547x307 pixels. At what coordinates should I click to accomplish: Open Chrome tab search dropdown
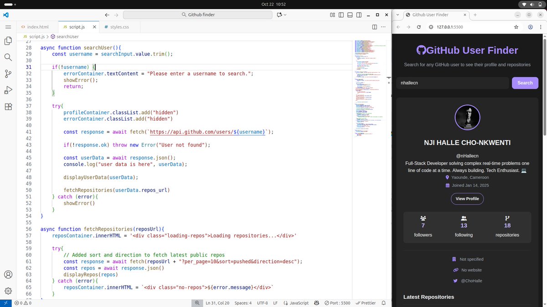398,15
